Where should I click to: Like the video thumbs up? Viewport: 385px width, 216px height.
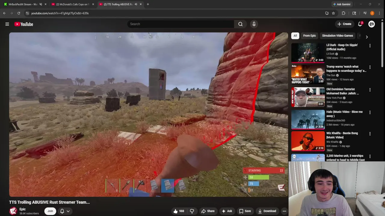178,211
